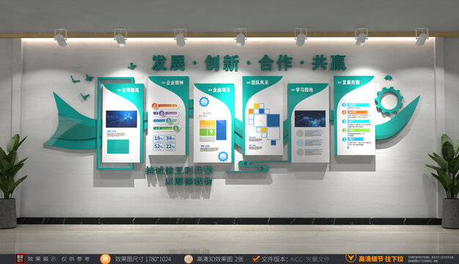Click timeline step 2 in 发展历程 panel

click(x=344, y=131)
